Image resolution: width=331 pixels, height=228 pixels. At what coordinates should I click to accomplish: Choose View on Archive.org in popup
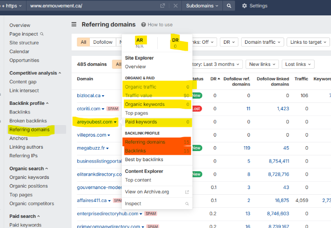(157, 192)
